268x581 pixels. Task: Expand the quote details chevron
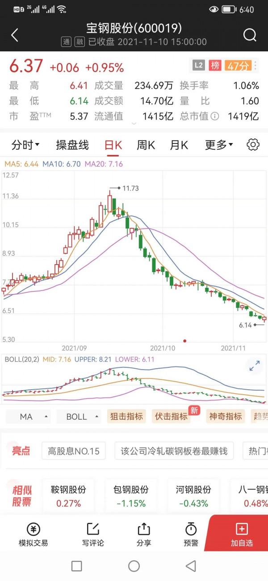(x=134, y=123)
